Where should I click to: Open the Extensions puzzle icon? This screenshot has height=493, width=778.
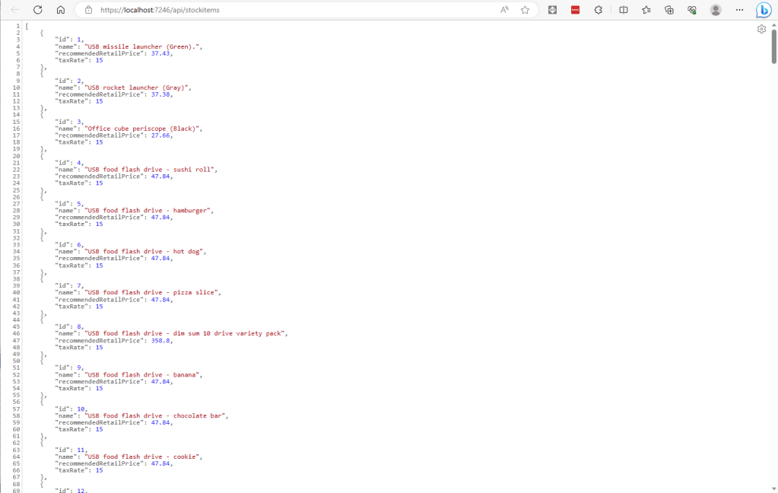coord(599,10)
